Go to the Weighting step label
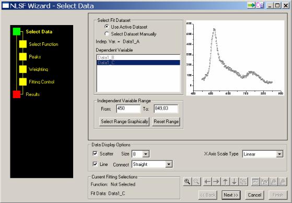 tap(38, 69)
